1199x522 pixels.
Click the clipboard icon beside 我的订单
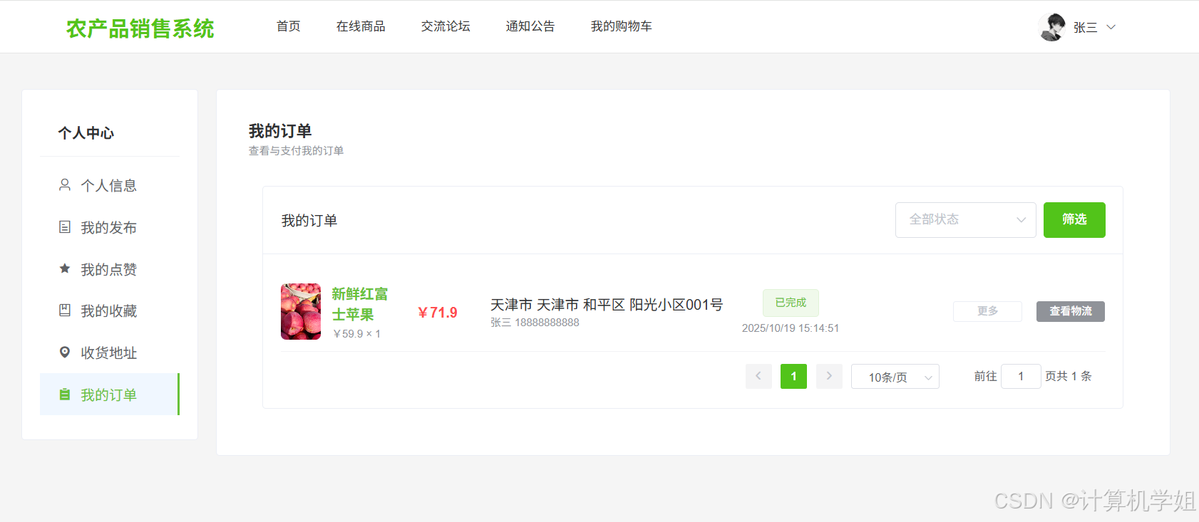point(65,394)
